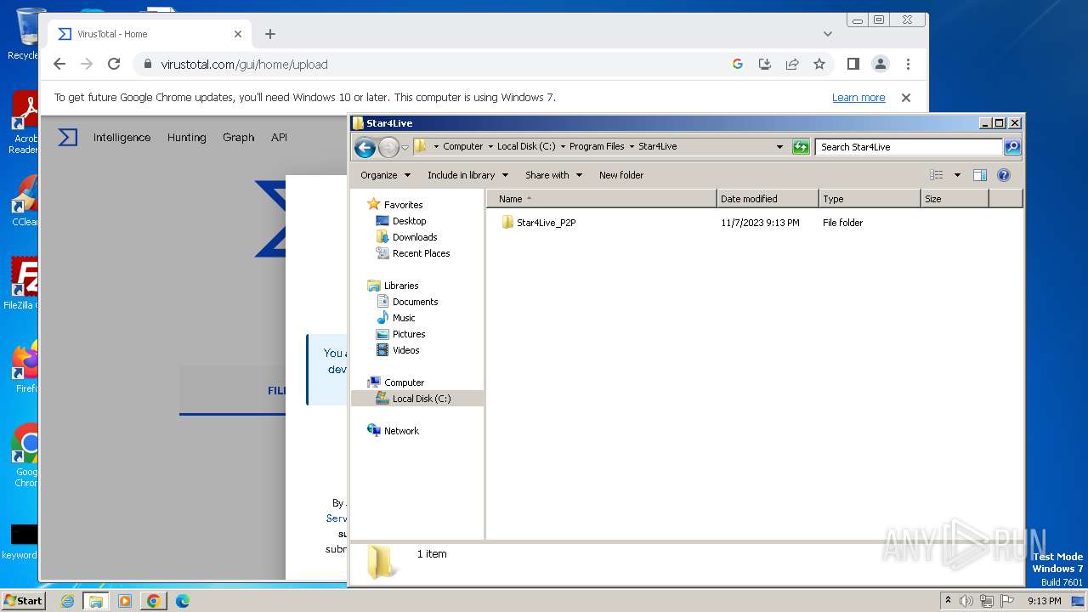Image resolution: width=1088 pixels, height=612 pixels.
Task: Click New folder button
Action: [621, 175]
